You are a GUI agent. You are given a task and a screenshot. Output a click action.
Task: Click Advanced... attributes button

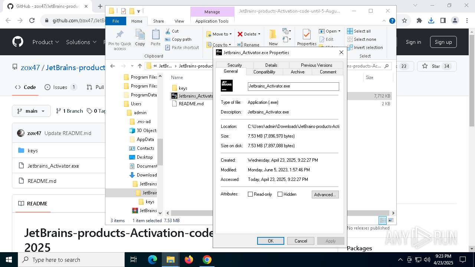tap(325, 194)
